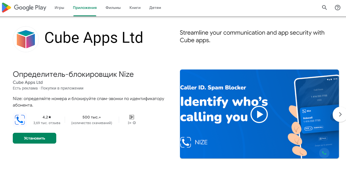The height and width of the screenshot is (169, 346).
Task: Open the Определитель-блокировщик Nize app title
Action: point(73,74)
